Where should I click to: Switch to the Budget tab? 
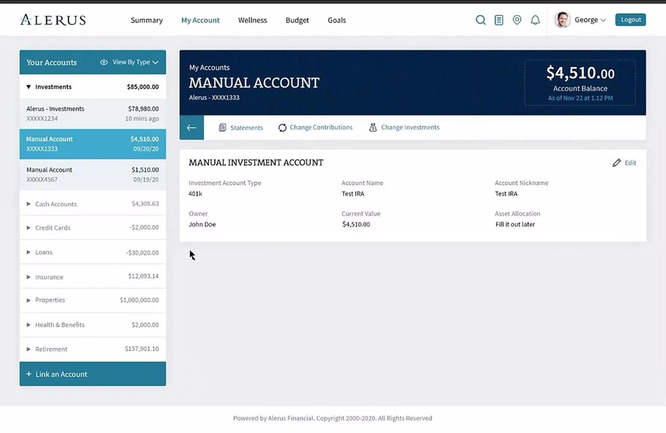click(297, 20)
